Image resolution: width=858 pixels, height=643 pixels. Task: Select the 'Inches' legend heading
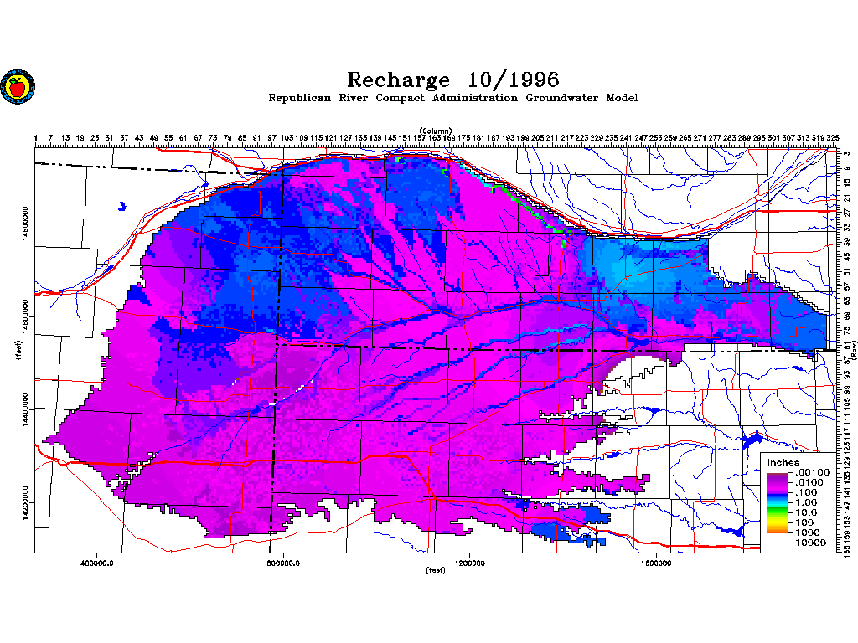coord(783,462)
